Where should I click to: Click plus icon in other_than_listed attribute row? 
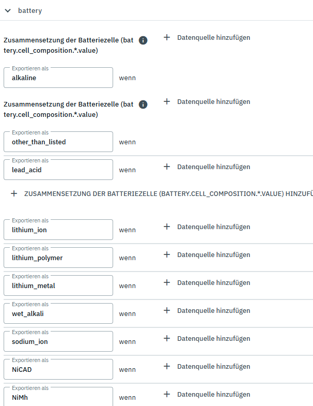167,101
